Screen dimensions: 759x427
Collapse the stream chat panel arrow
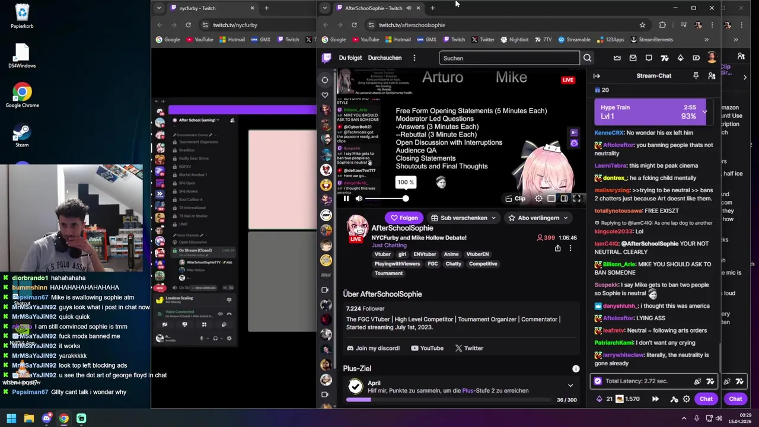pos(597,76)
